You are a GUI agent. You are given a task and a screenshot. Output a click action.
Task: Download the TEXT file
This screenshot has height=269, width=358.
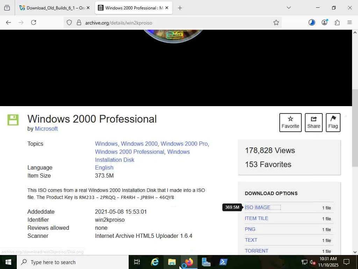(251, 240)
